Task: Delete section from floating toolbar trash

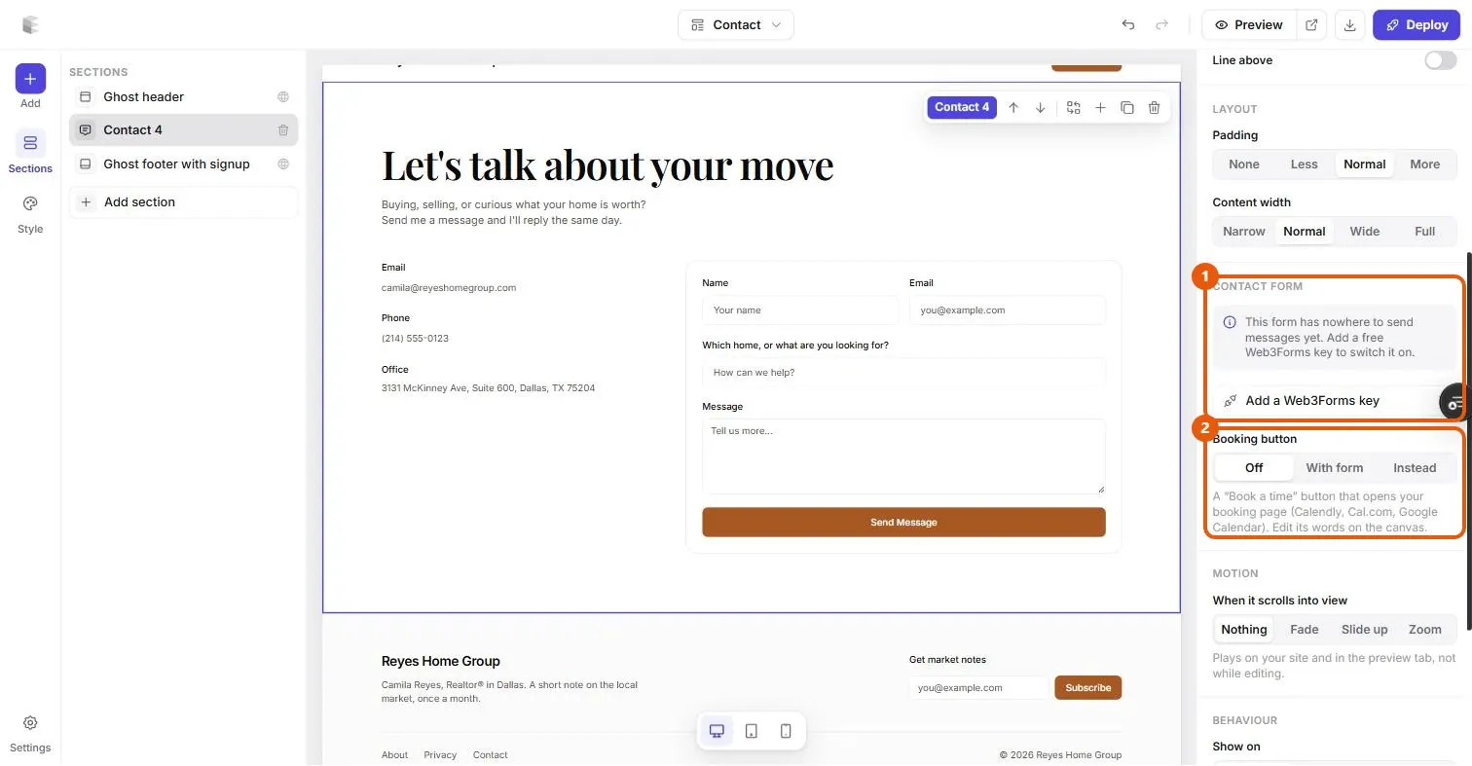Action: pos(1155,108)
